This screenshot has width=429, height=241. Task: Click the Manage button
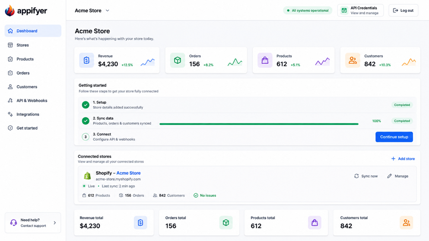point(398,176)
